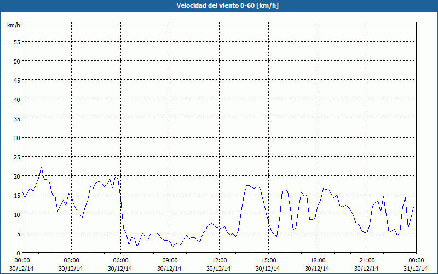
Task: Click the 30 value on the y-axis
Action: click(x=17, y=138)
